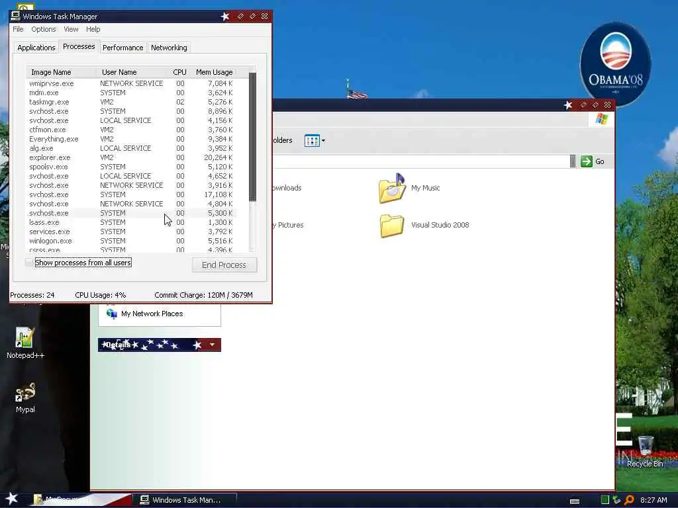678x508 pixels.
Task: Collapse the Details panel in Explorer sidebar
Action: [212, 345]
